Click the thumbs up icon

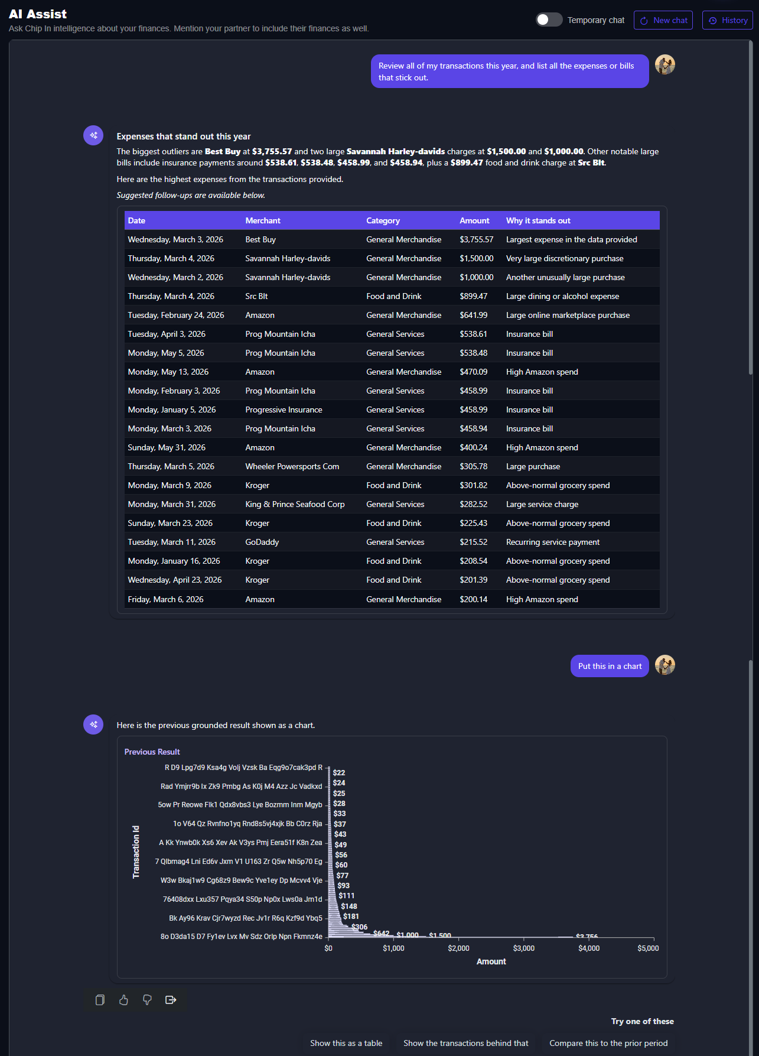tap(123, 1000)
